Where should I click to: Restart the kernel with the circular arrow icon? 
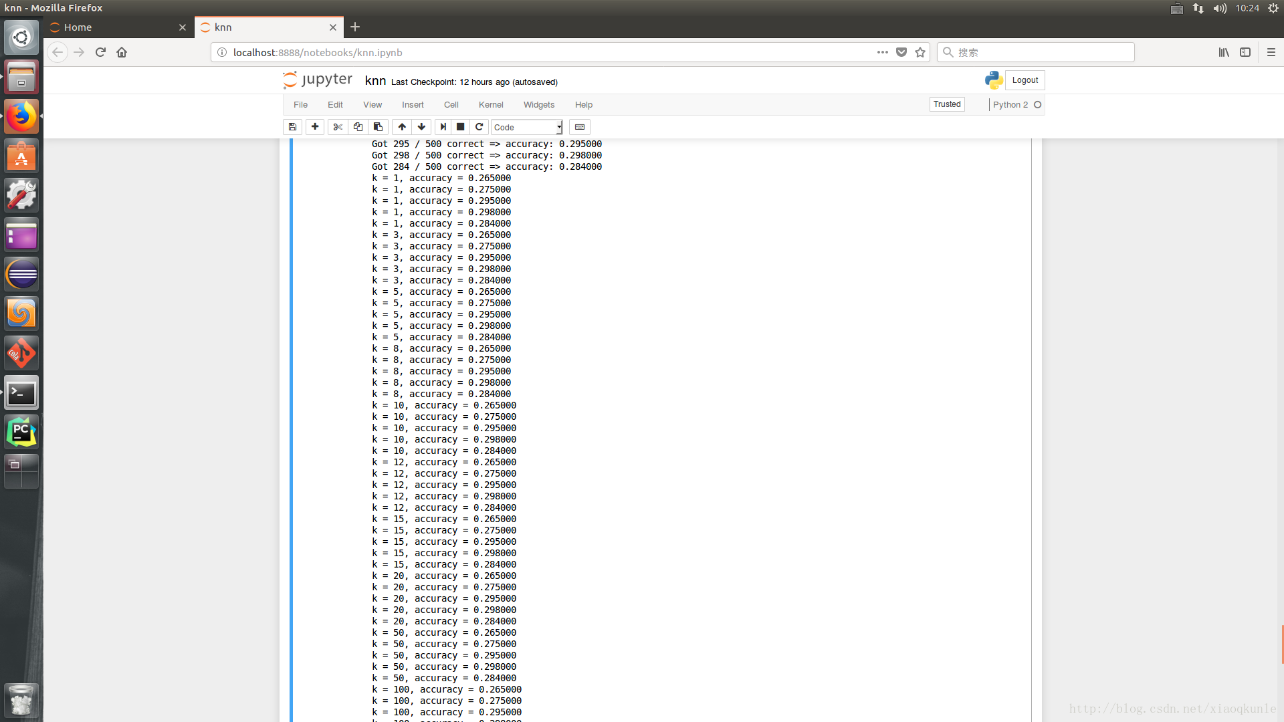click(x=479, y=127)
